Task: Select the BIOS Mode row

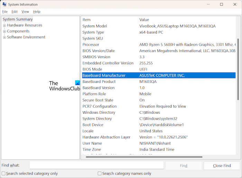Action: (x=159, y=69)
